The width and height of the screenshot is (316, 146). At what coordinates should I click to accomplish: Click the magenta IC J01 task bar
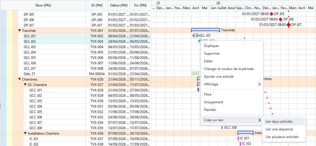[x=238, y=138]
